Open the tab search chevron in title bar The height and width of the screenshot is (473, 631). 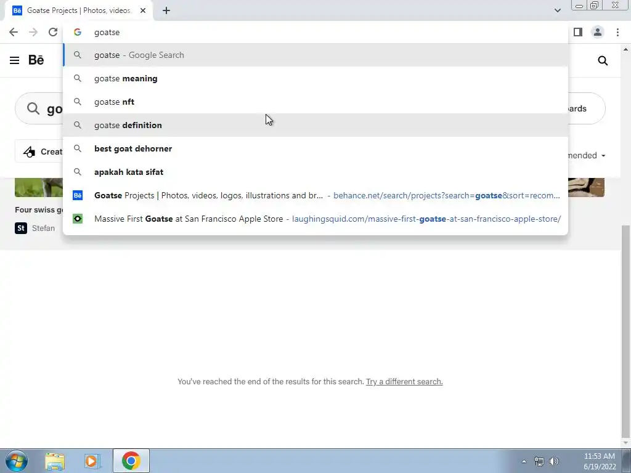pos(557,10)
